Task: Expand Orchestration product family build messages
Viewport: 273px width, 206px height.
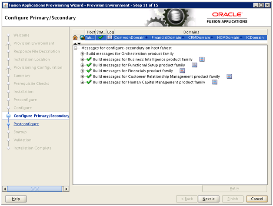Action: point(82,54)
